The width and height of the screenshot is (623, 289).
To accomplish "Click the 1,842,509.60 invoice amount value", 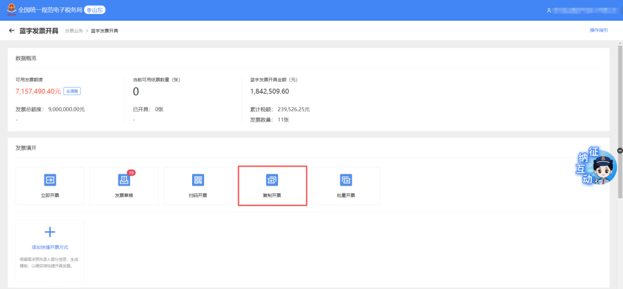I will click(x=269, y=92).
